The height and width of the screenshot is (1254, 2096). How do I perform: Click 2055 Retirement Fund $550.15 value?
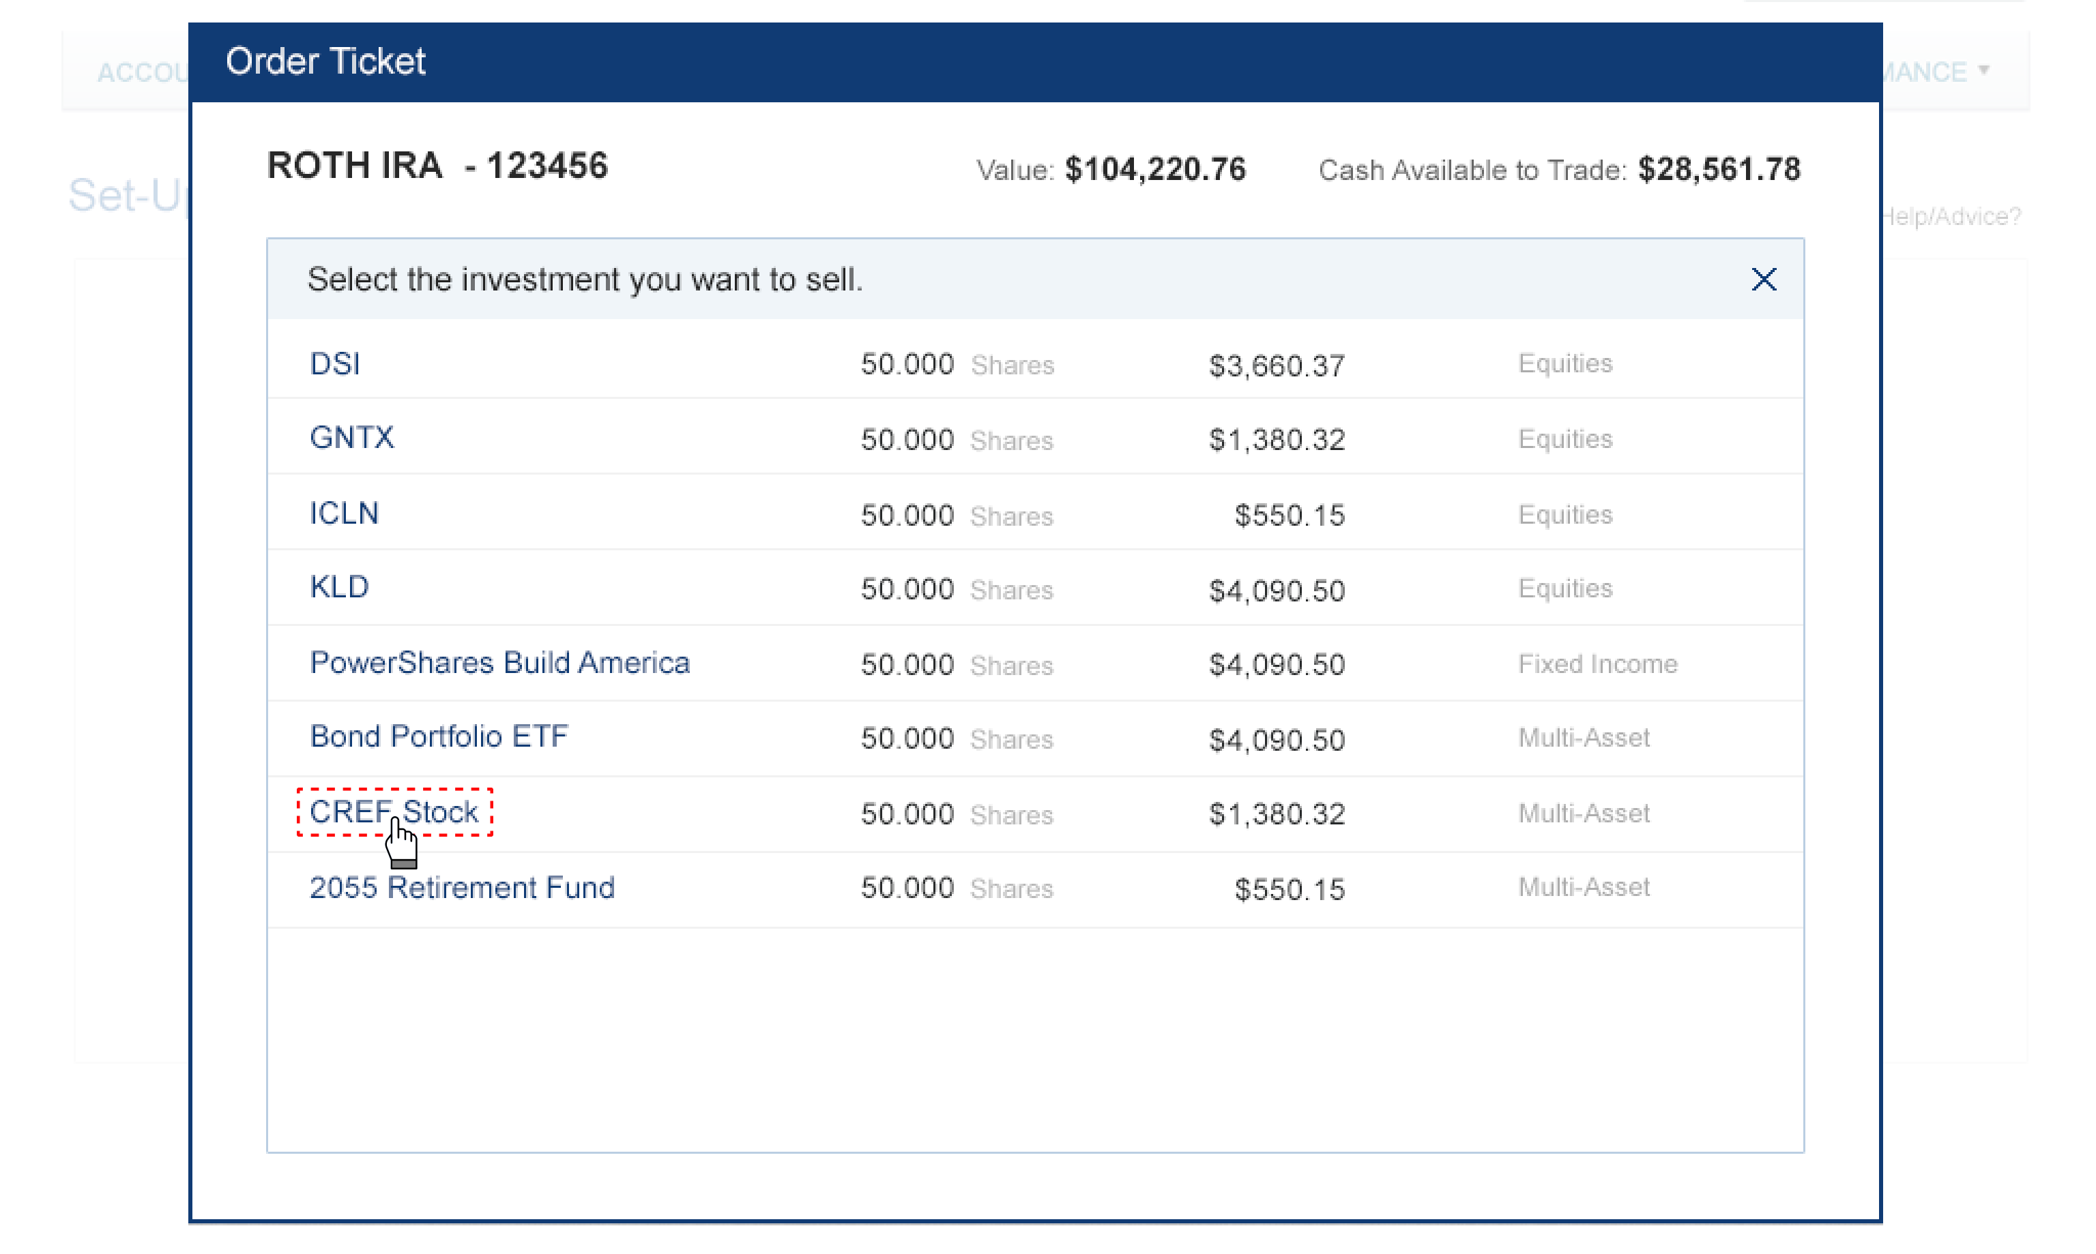(1289, 889)
